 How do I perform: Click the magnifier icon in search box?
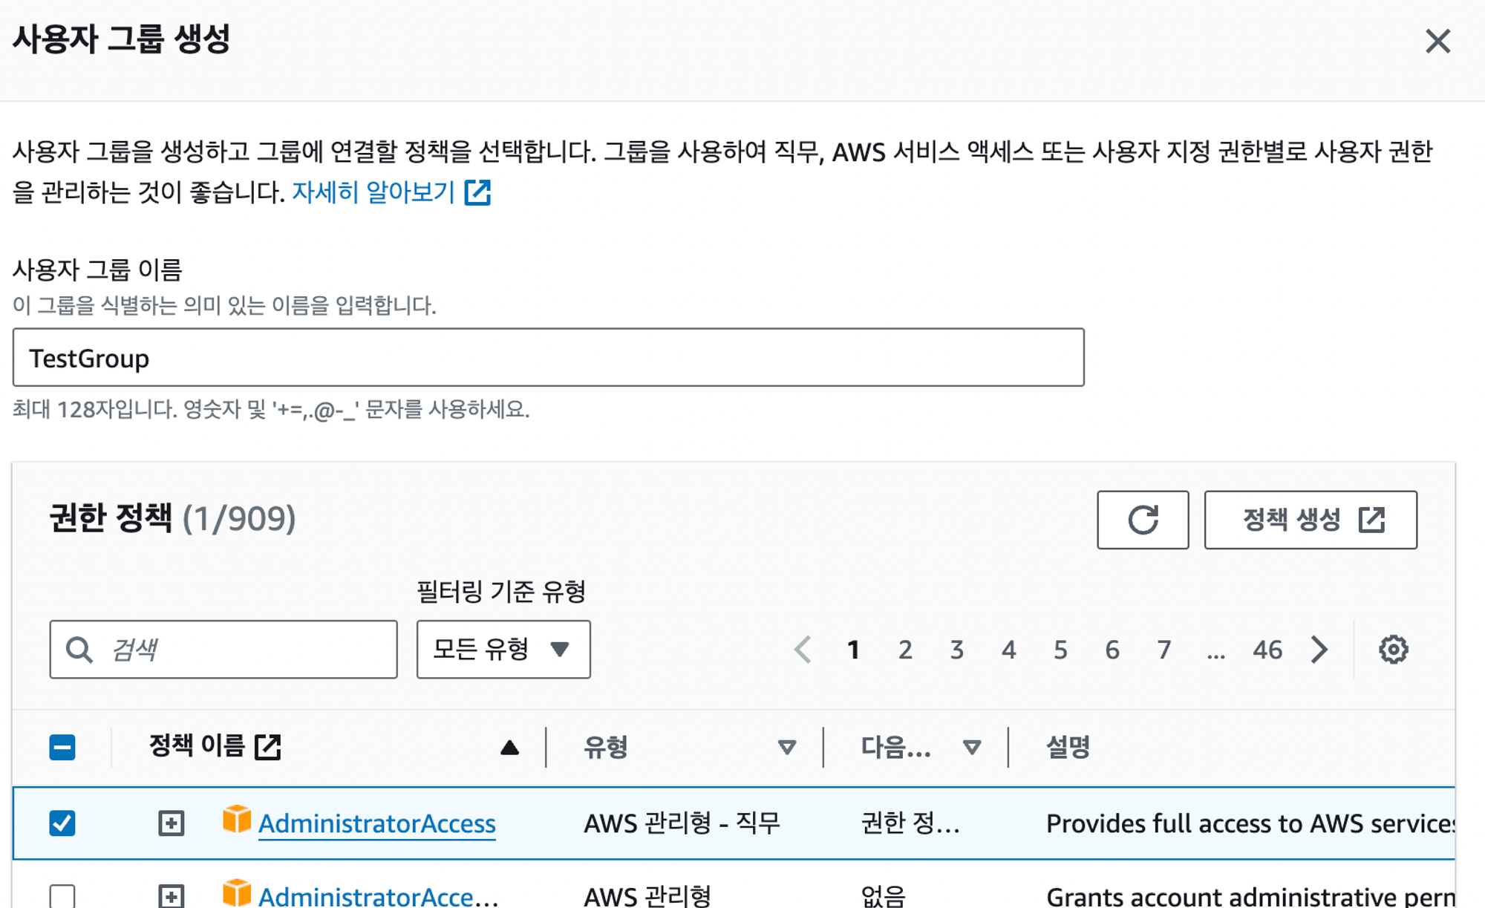(79, 650)
